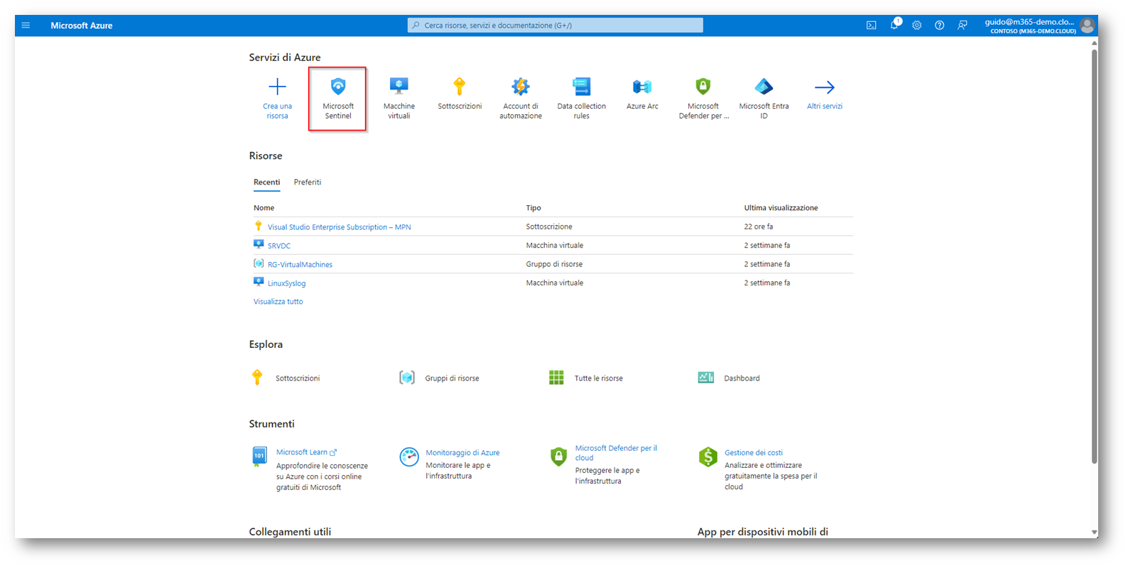Click the LinuxSyslog row machine icon
The image size is (1128, 568).
pyautogui.click(x=259, y=282)
